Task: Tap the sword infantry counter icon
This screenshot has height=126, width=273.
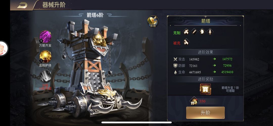Action: [194, 32]
